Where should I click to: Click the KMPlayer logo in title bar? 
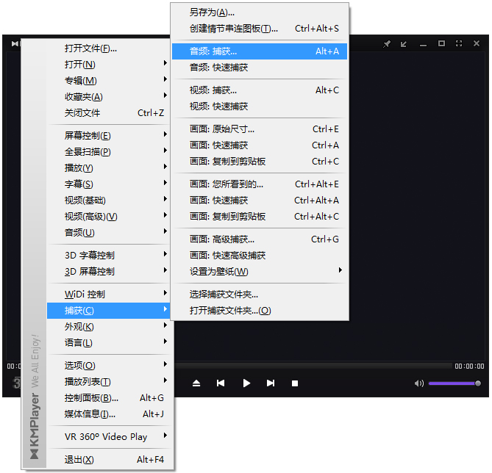(x=15, y=43)
